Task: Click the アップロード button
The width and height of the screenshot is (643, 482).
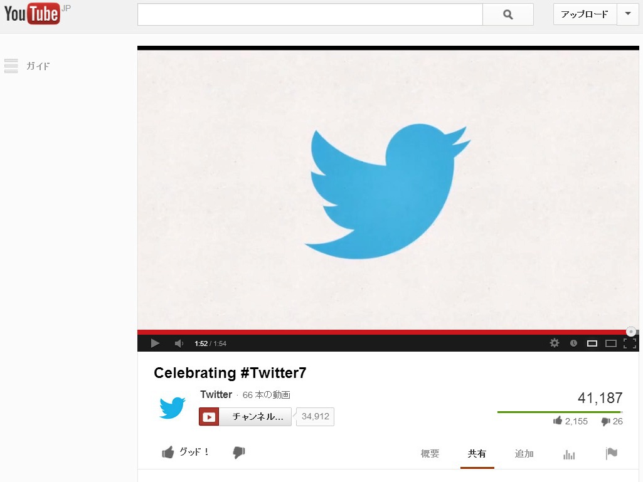Action: click(585, 14)
